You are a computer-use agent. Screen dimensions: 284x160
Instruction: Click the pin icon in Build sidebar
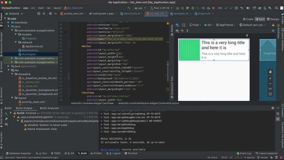pos(6,119)
